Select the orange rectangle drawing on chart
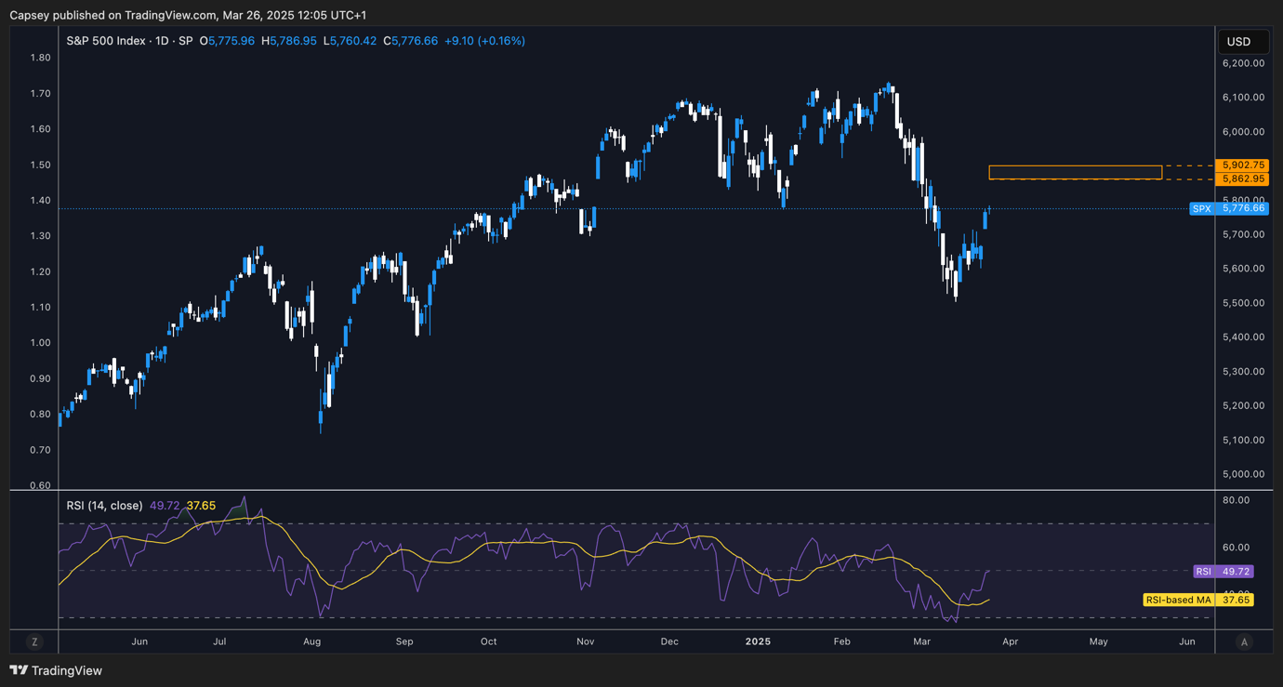The image size is (1283, 687). [x=1075, y=172]
